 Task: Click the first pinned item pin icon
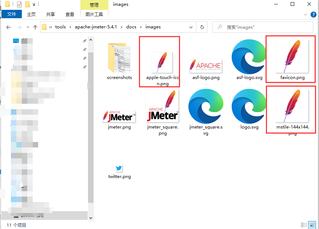(85, 41)
